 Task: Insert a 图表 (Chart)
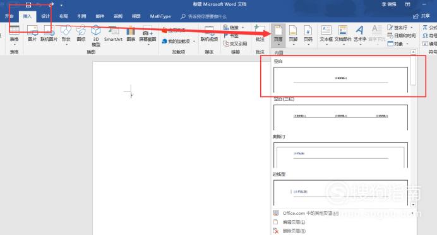(131, 33)
